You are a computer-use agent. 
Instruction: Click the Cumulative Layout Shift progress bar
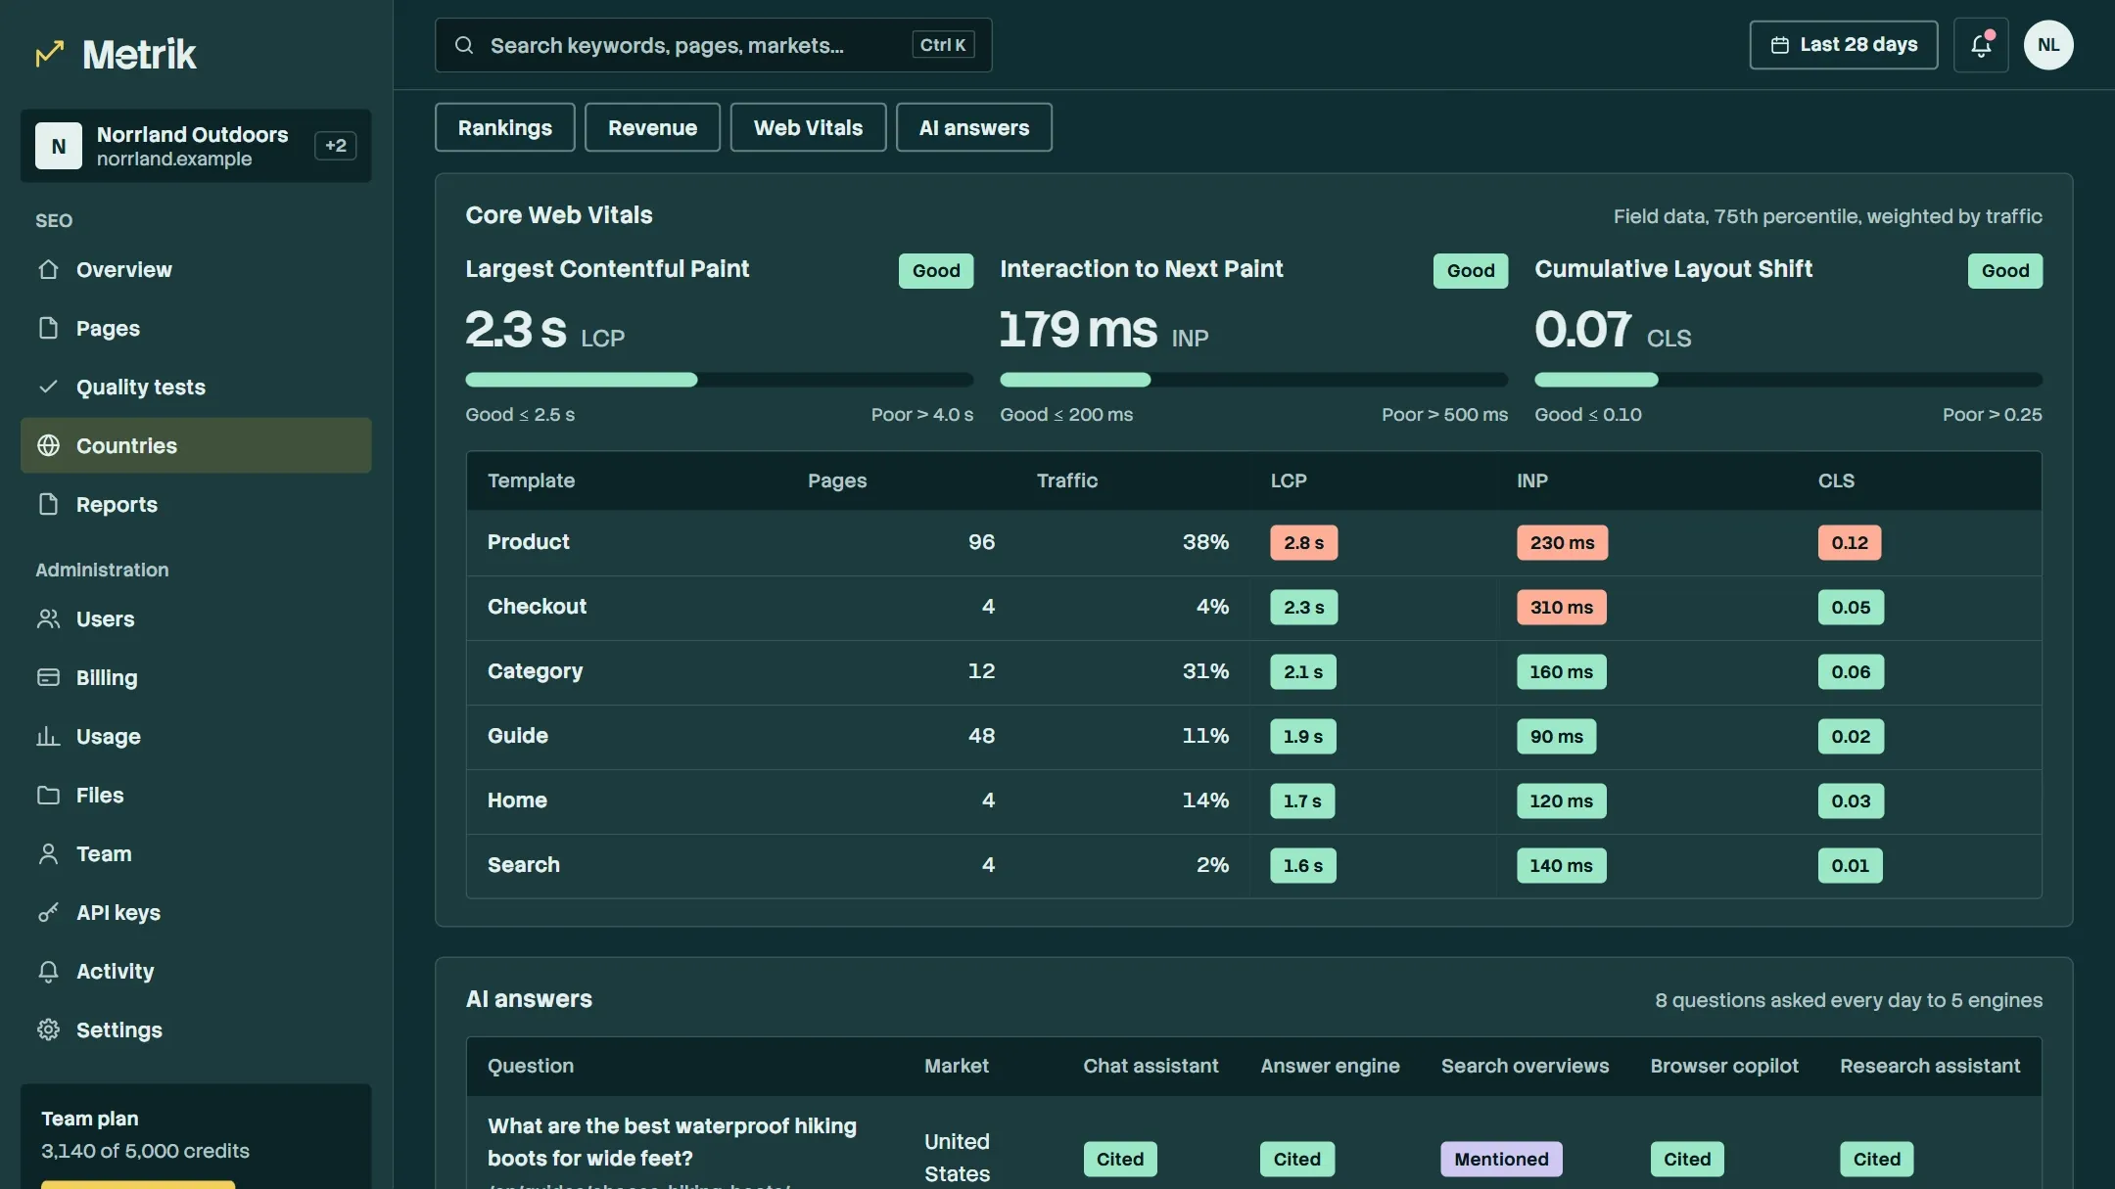tap(1788, 380)
